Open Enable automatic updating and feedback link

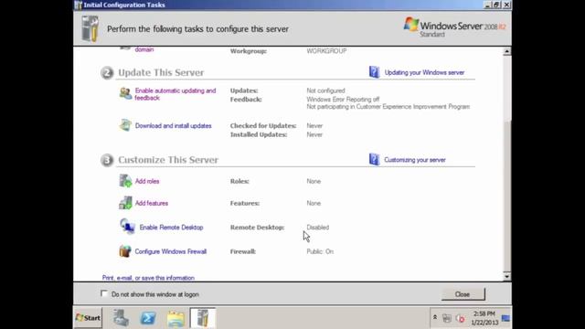pyautogui.click(x=175, y=94)
